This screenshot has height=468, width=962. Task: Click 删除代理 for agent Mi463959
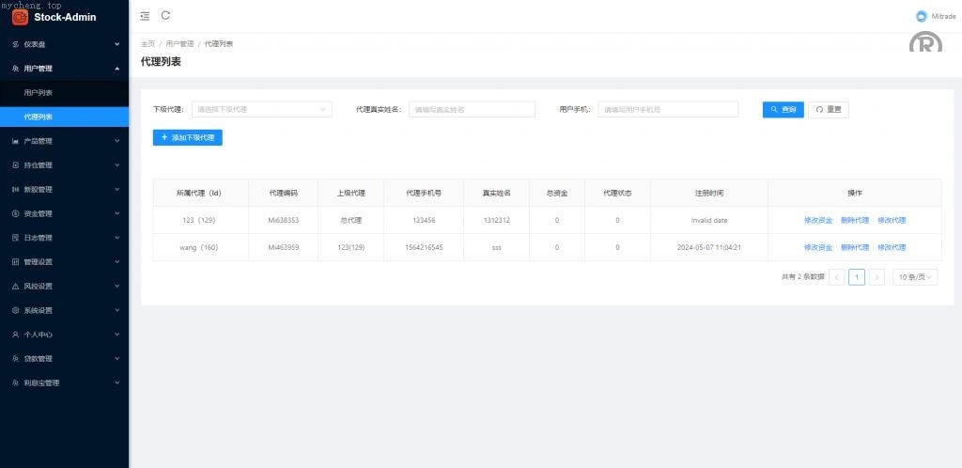coord(854,247)
